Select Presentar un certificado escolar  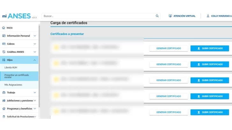click(x=17, y=76)
